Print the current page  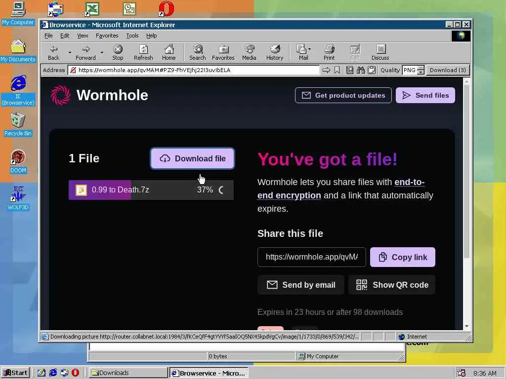pos(329,52)
